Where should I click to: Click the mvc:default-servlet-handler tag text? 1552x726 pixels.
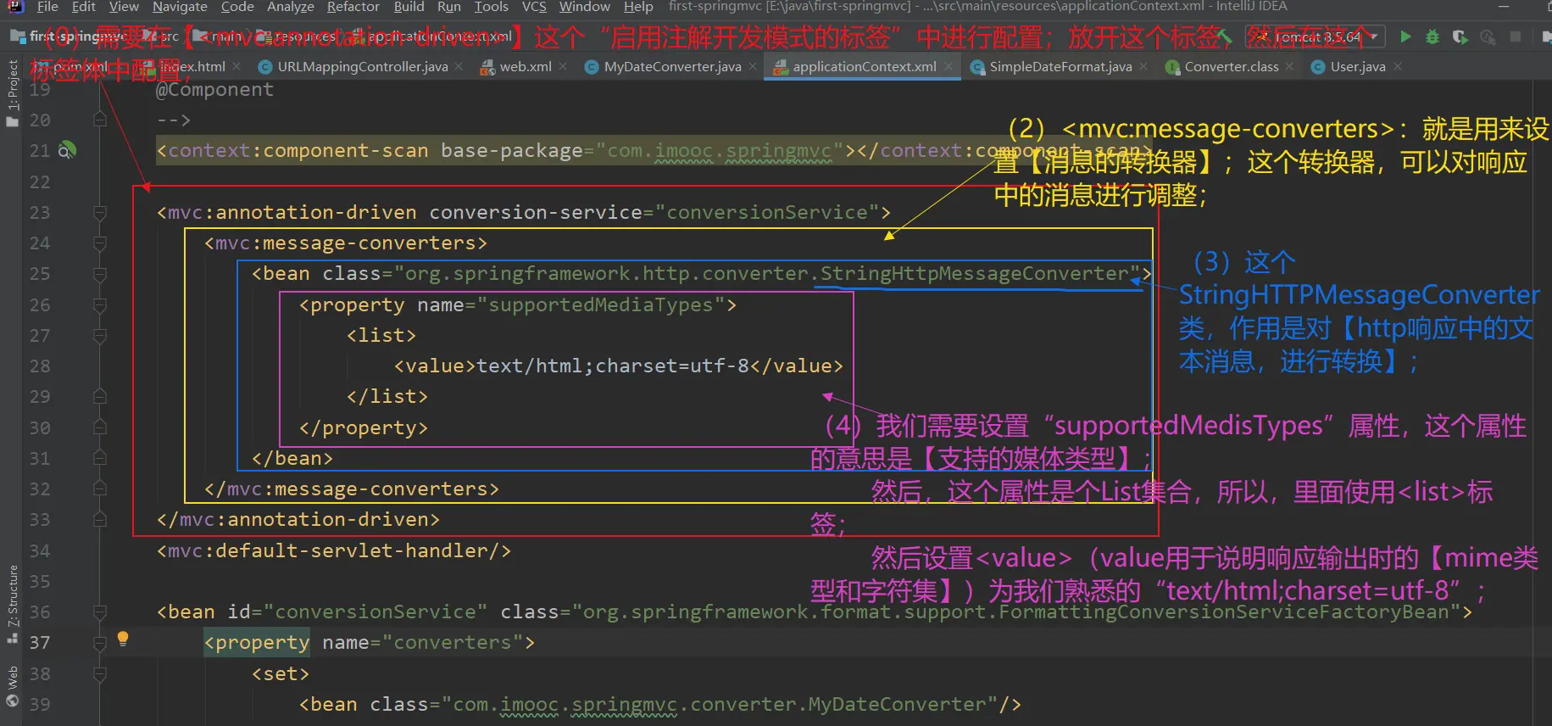334,551
